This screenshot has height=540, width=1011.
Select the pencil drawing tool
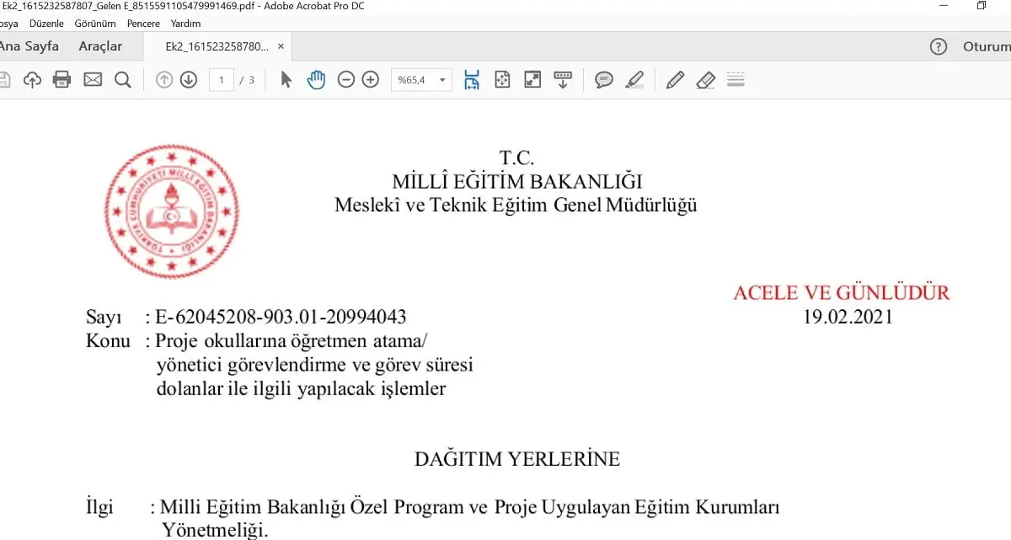[675, 80]
